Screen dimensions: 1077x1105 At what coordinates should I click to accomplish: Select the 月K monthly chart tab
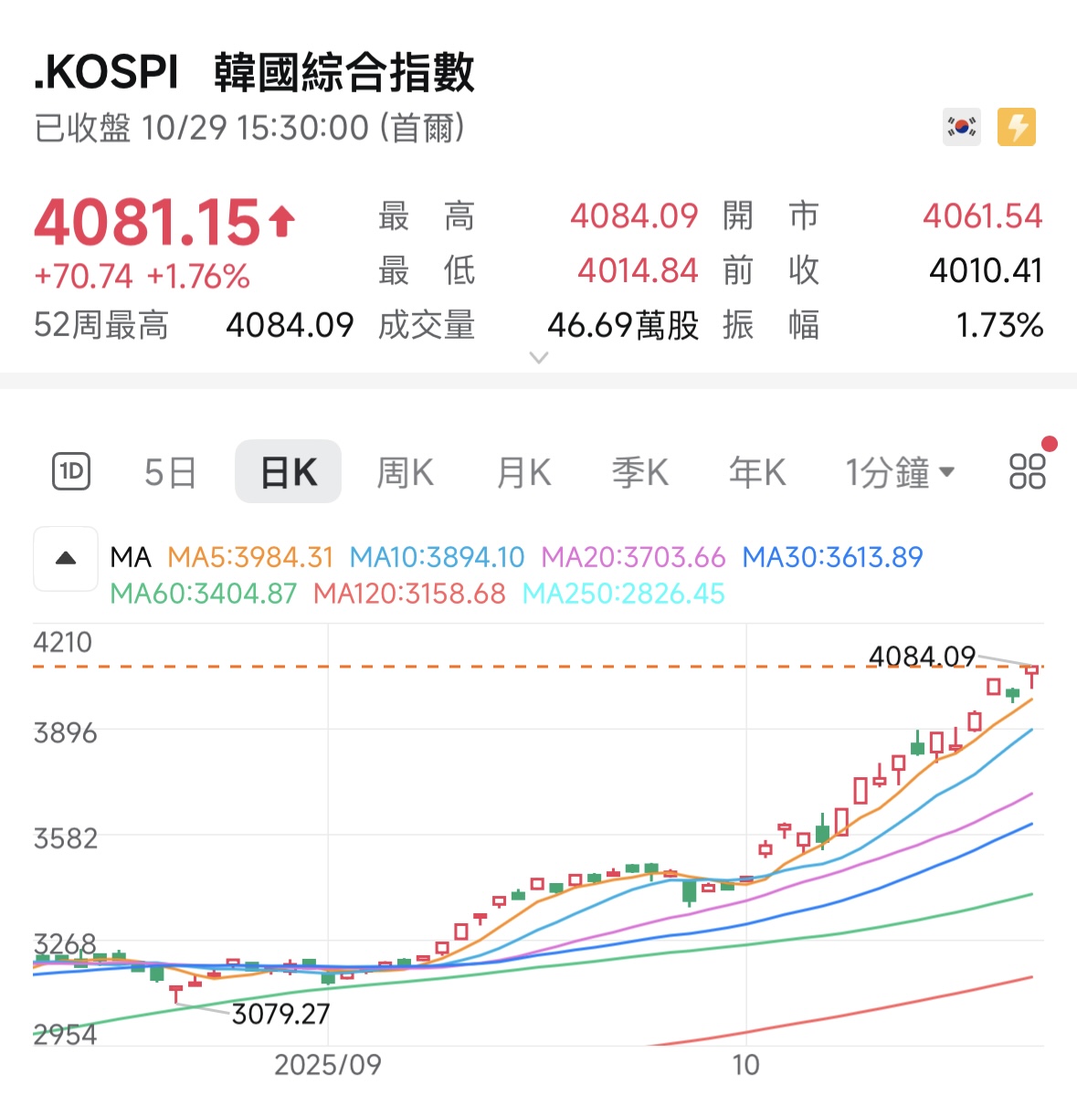pos(523,472)
